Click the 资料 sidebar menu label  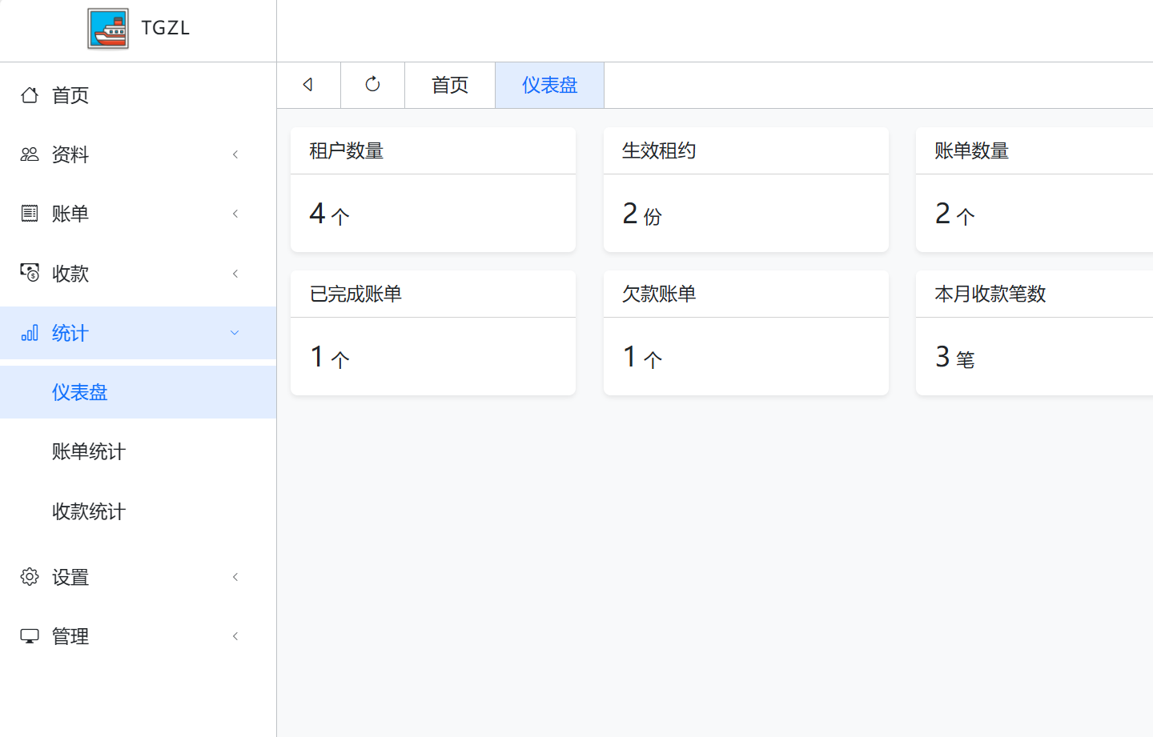[x=70, y=154]
